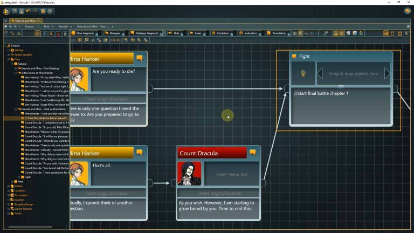The image size is (414, 233).
Task: Select the Journeys item in navigator
Action: pyautogui.click(x=19, y=200)
